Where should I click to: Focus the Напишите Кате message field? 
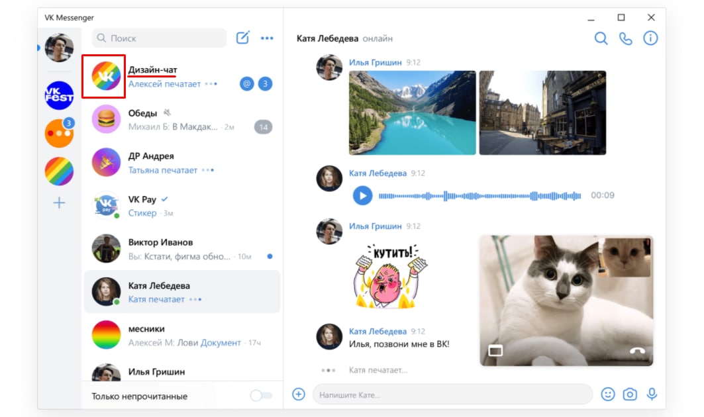point(452,394)
